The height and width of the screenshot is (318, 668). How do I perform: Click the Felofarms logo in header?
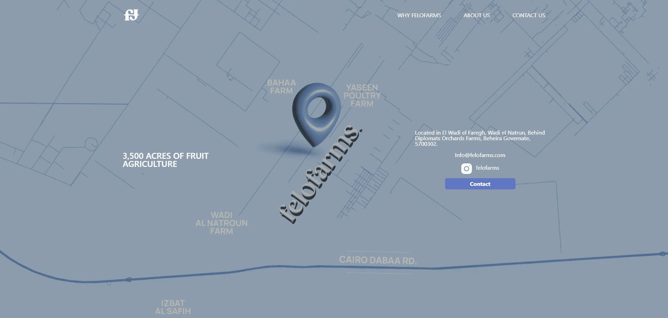[x=132, y=15]
